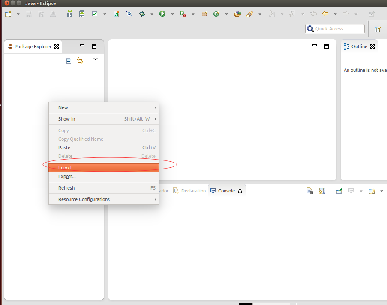387x305 pixels.
Task: Open the Resource Configurations submenu
Action: (x=104, y=199)
